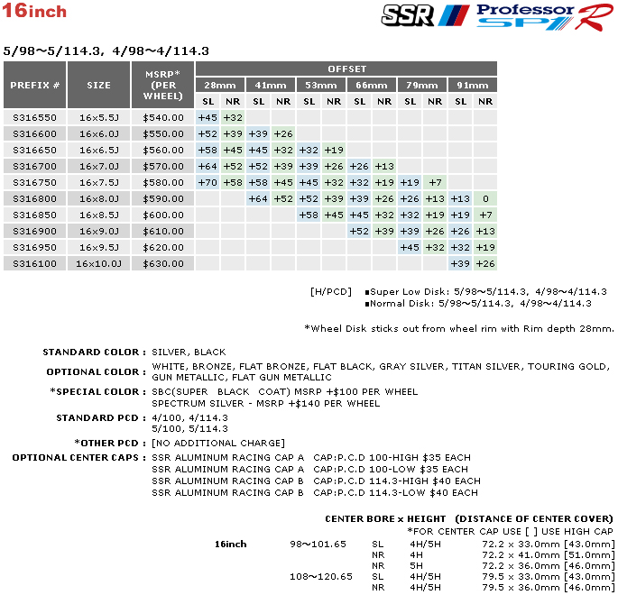618x595 pixels.
Task: Click the 91mm rim depth header
Action: coord(472,85)
